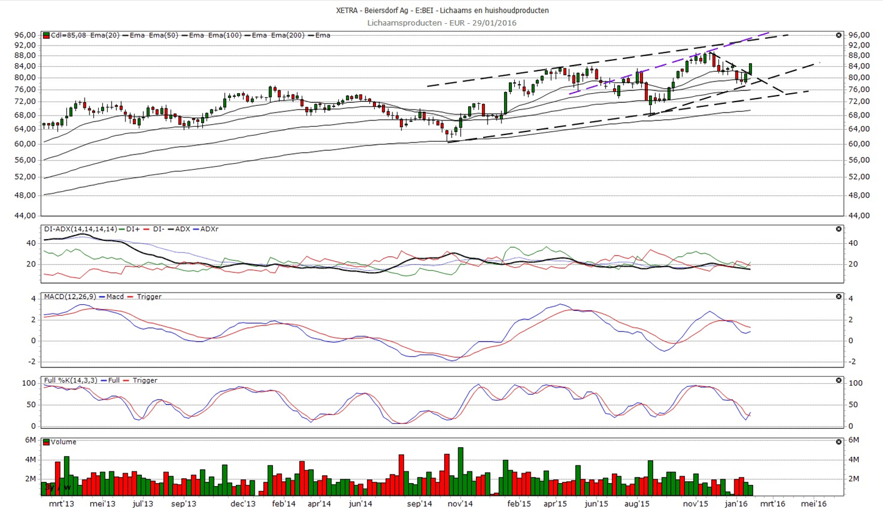Close the Full %K stochastic panel
The image size is (883, 511).
point(839,380)
